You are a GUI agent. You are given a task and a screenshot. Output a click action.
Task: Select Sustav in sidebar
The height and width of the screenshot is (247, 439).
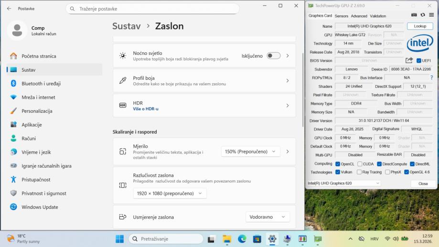(54, 70)
